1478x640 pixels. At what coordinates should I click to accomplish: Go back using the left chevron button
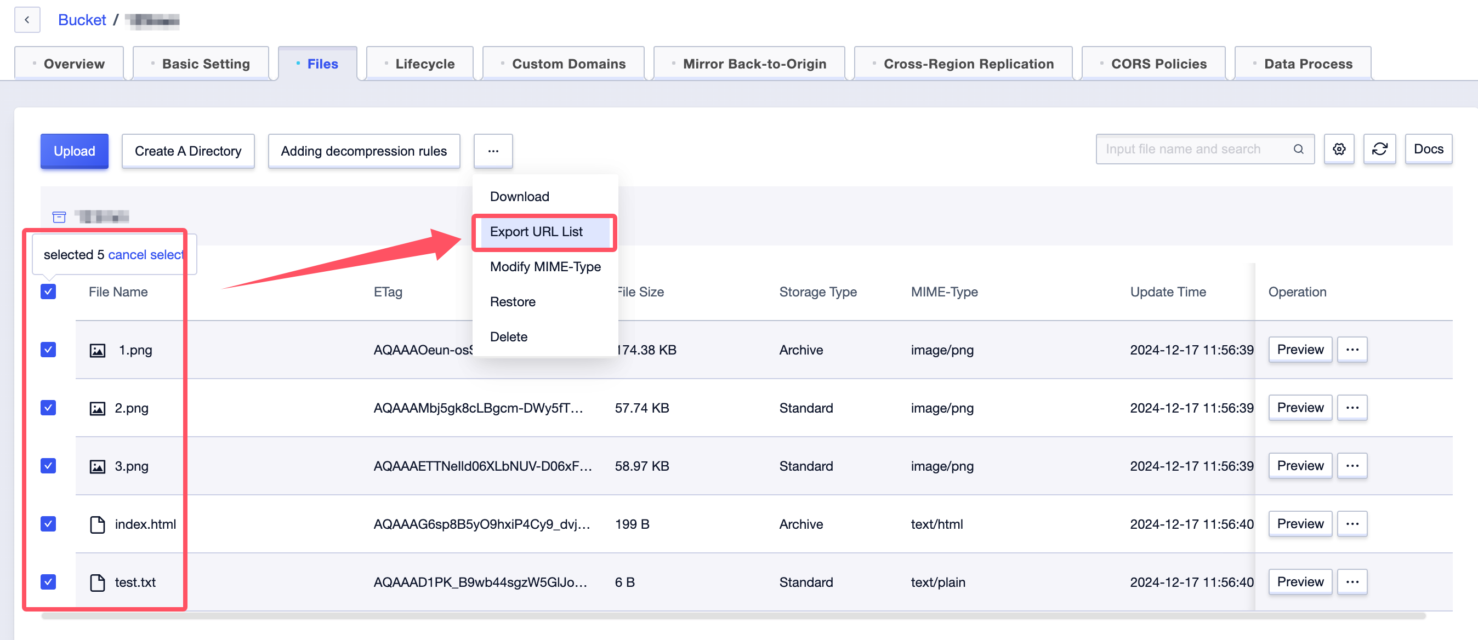pos(27,20)
